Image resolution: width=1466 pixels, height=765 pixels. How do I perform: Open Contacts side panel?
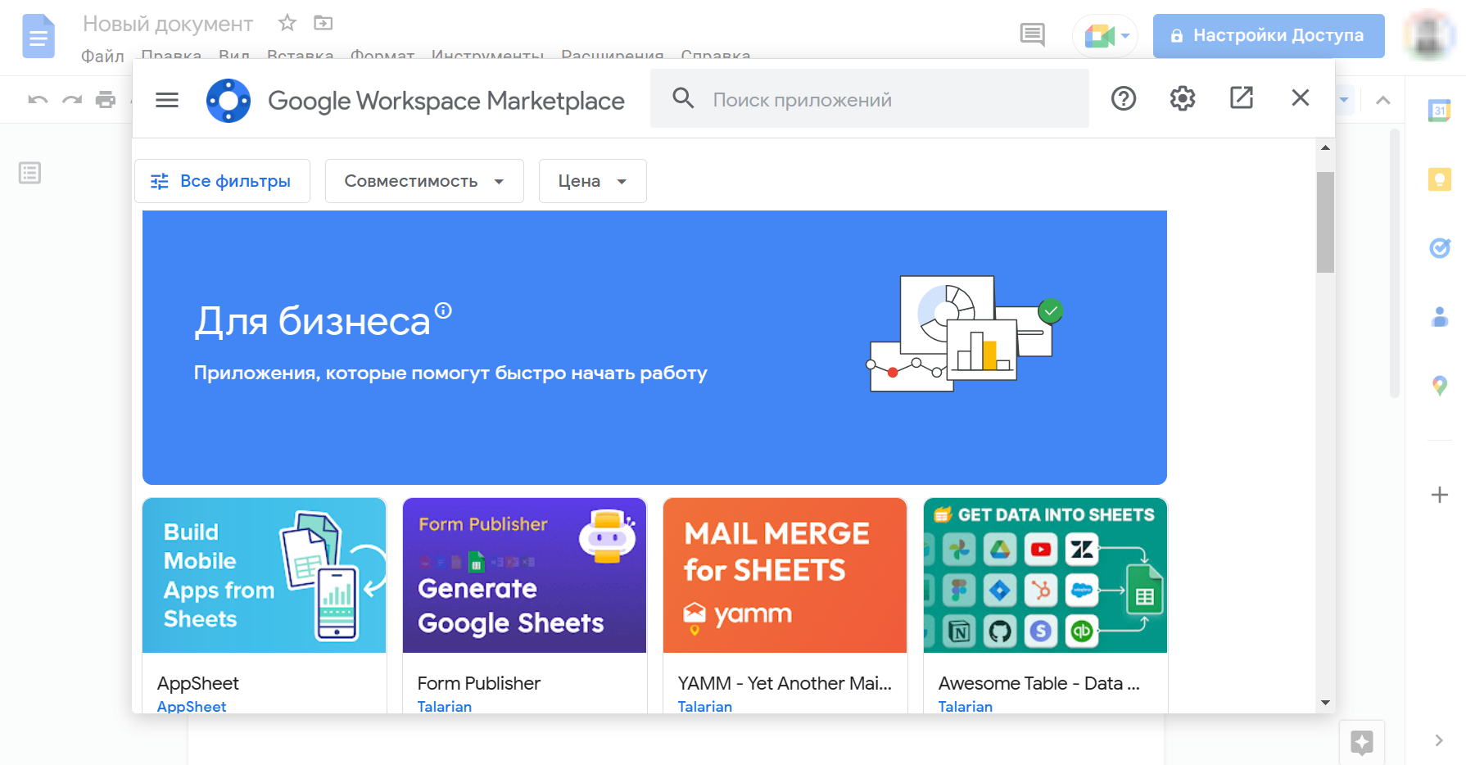point(1439,316)
